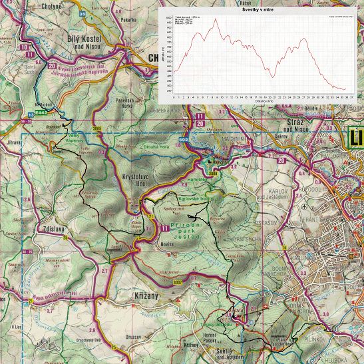
Task: Click the yellow 3007 route badge
Action: click(x=178, y=283)
